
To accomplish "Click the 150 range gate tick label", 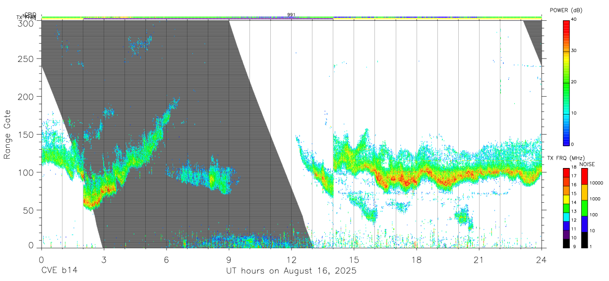I will coord(25,134).
